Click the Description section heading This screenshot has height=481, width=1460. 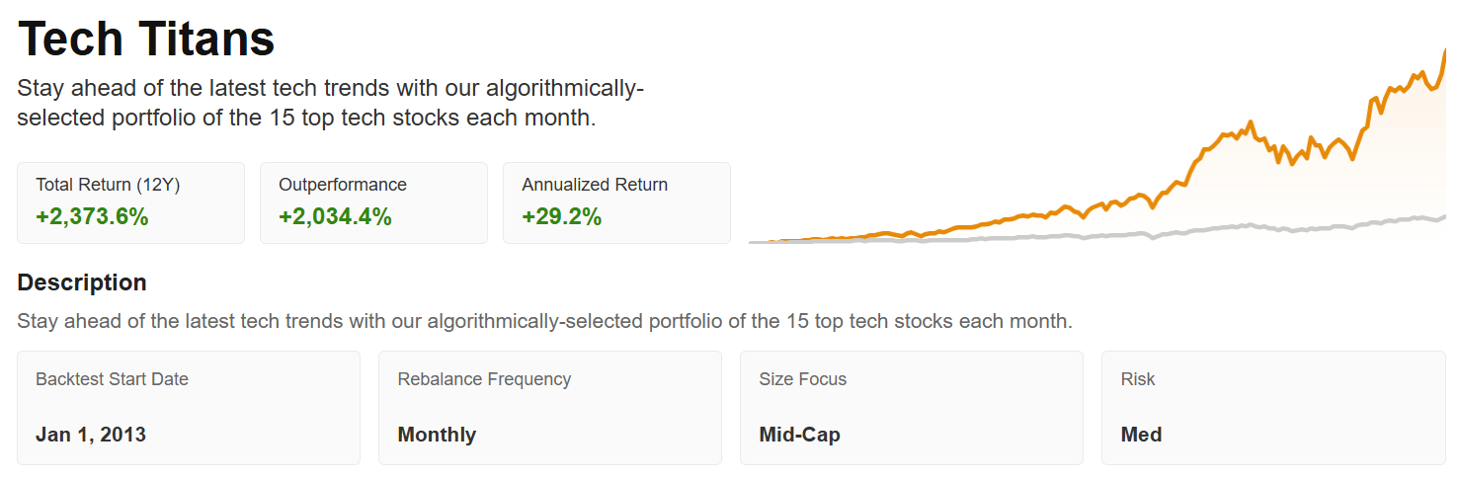(82, 282)
